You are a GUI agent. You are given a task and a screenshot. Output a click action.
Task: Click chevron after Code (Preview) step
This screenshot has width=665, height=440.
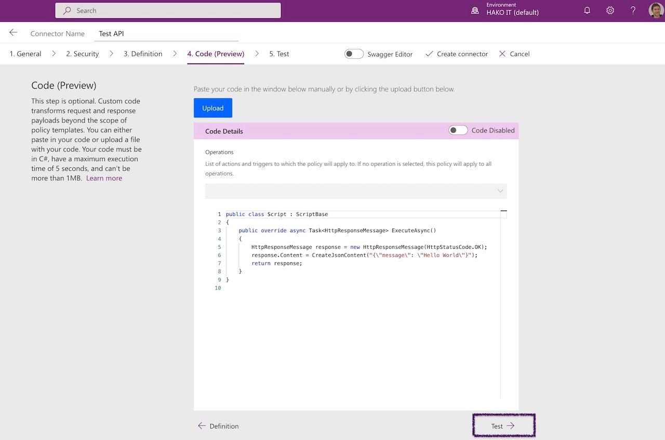(x=257, y=54)
